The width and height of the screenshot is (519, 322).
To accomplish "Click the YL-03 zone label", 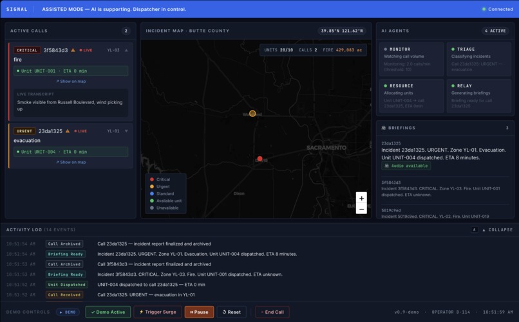I will pos(113,50).
